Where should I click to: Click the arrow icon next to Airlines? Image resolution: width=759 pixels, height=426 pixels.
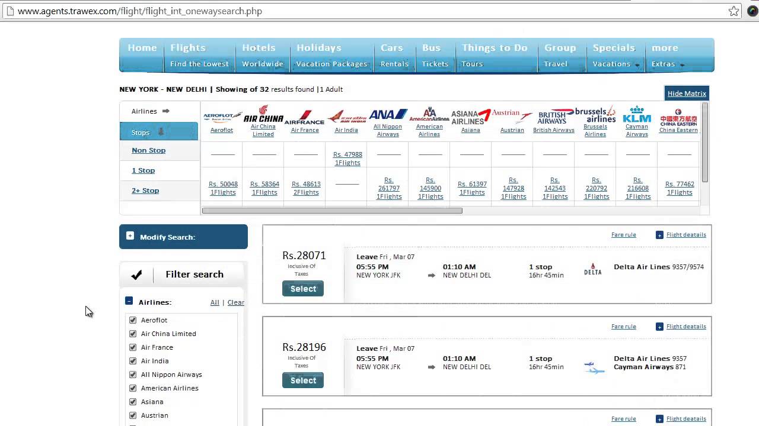(x=165, y=111)
